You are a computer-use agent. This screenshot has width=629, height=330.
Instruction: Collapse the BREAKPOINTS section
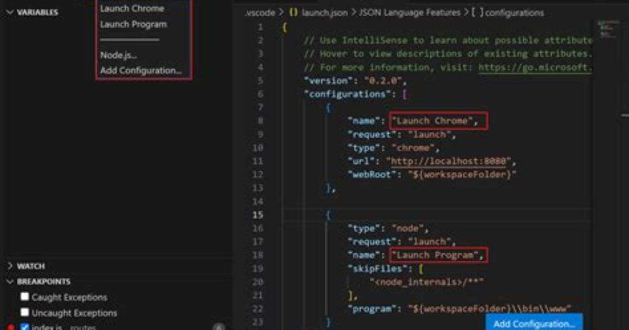click(x=9, y=282)
